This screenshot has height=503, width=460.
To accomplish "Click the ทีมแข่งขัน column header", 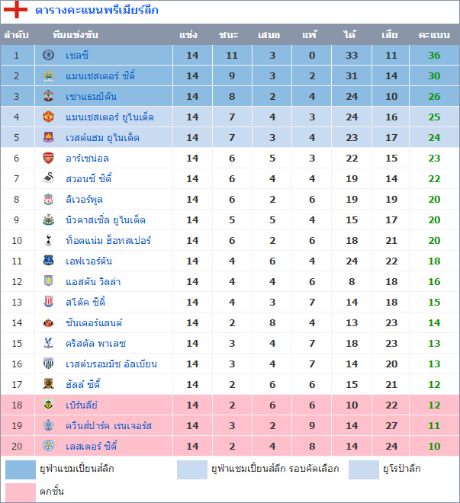I will coord(76,35).
